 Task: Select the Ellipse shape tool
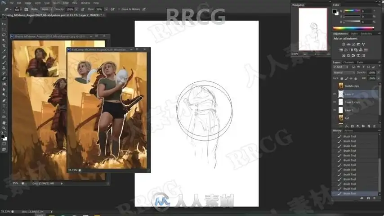[4, 117]
